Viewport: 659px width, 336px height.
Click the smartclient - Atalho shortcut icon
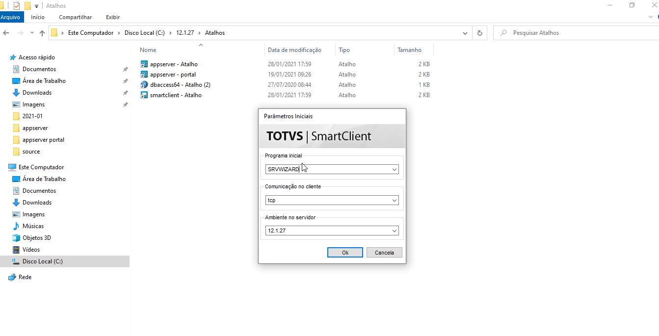pos(144,95)
